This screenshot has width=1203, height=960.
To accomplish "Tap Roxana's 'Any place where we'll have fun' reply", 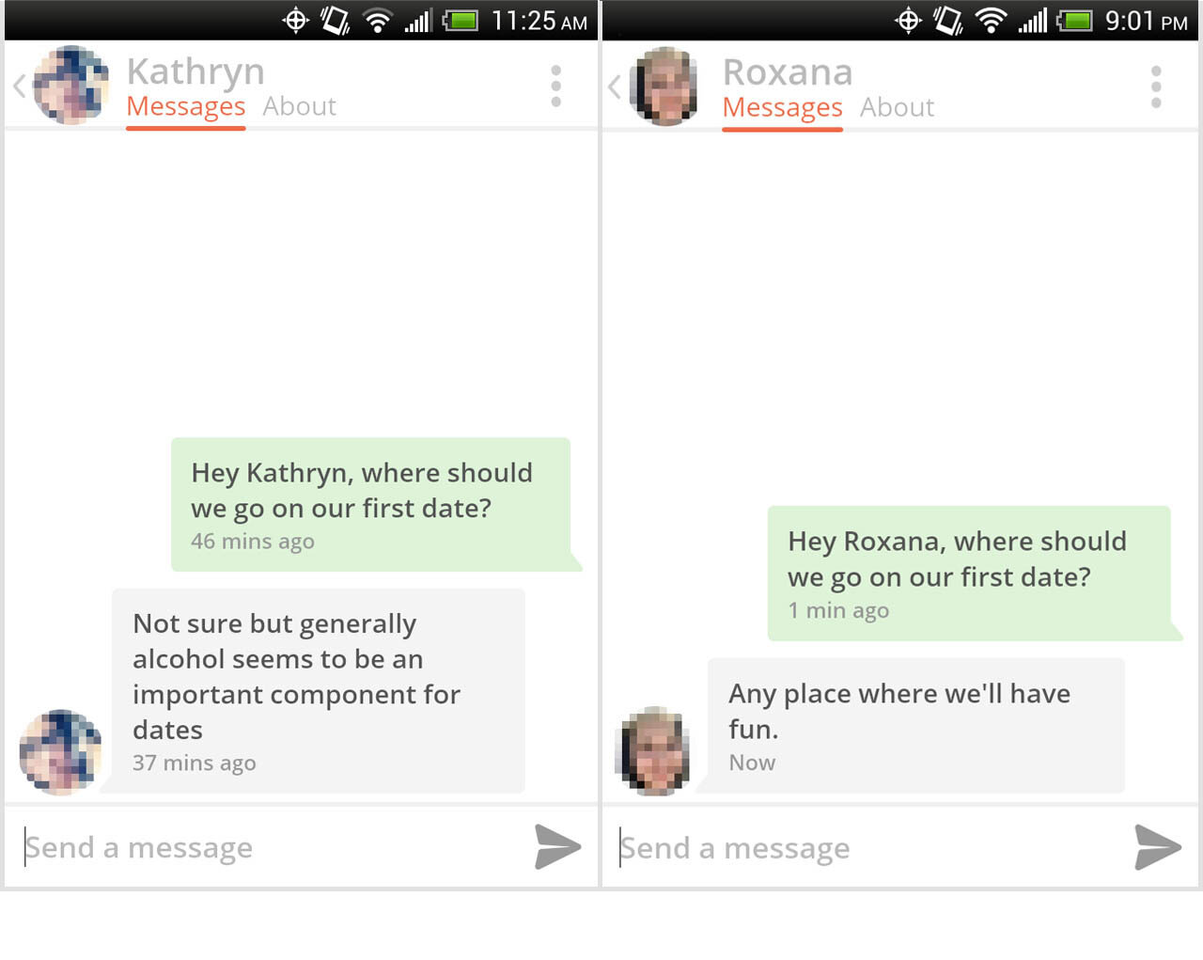I will (914, 725).
